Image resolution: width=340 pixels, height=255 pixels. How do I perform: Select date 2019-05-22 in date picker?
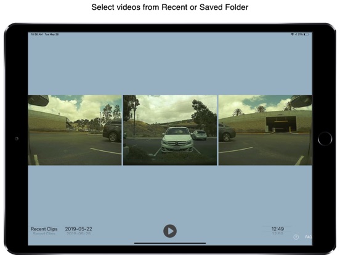78,229
